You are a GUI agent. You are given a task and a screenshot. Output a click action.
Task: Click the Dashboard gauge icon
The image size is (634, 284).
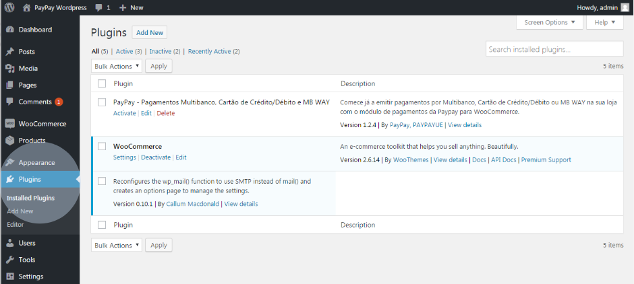(10, 30)
